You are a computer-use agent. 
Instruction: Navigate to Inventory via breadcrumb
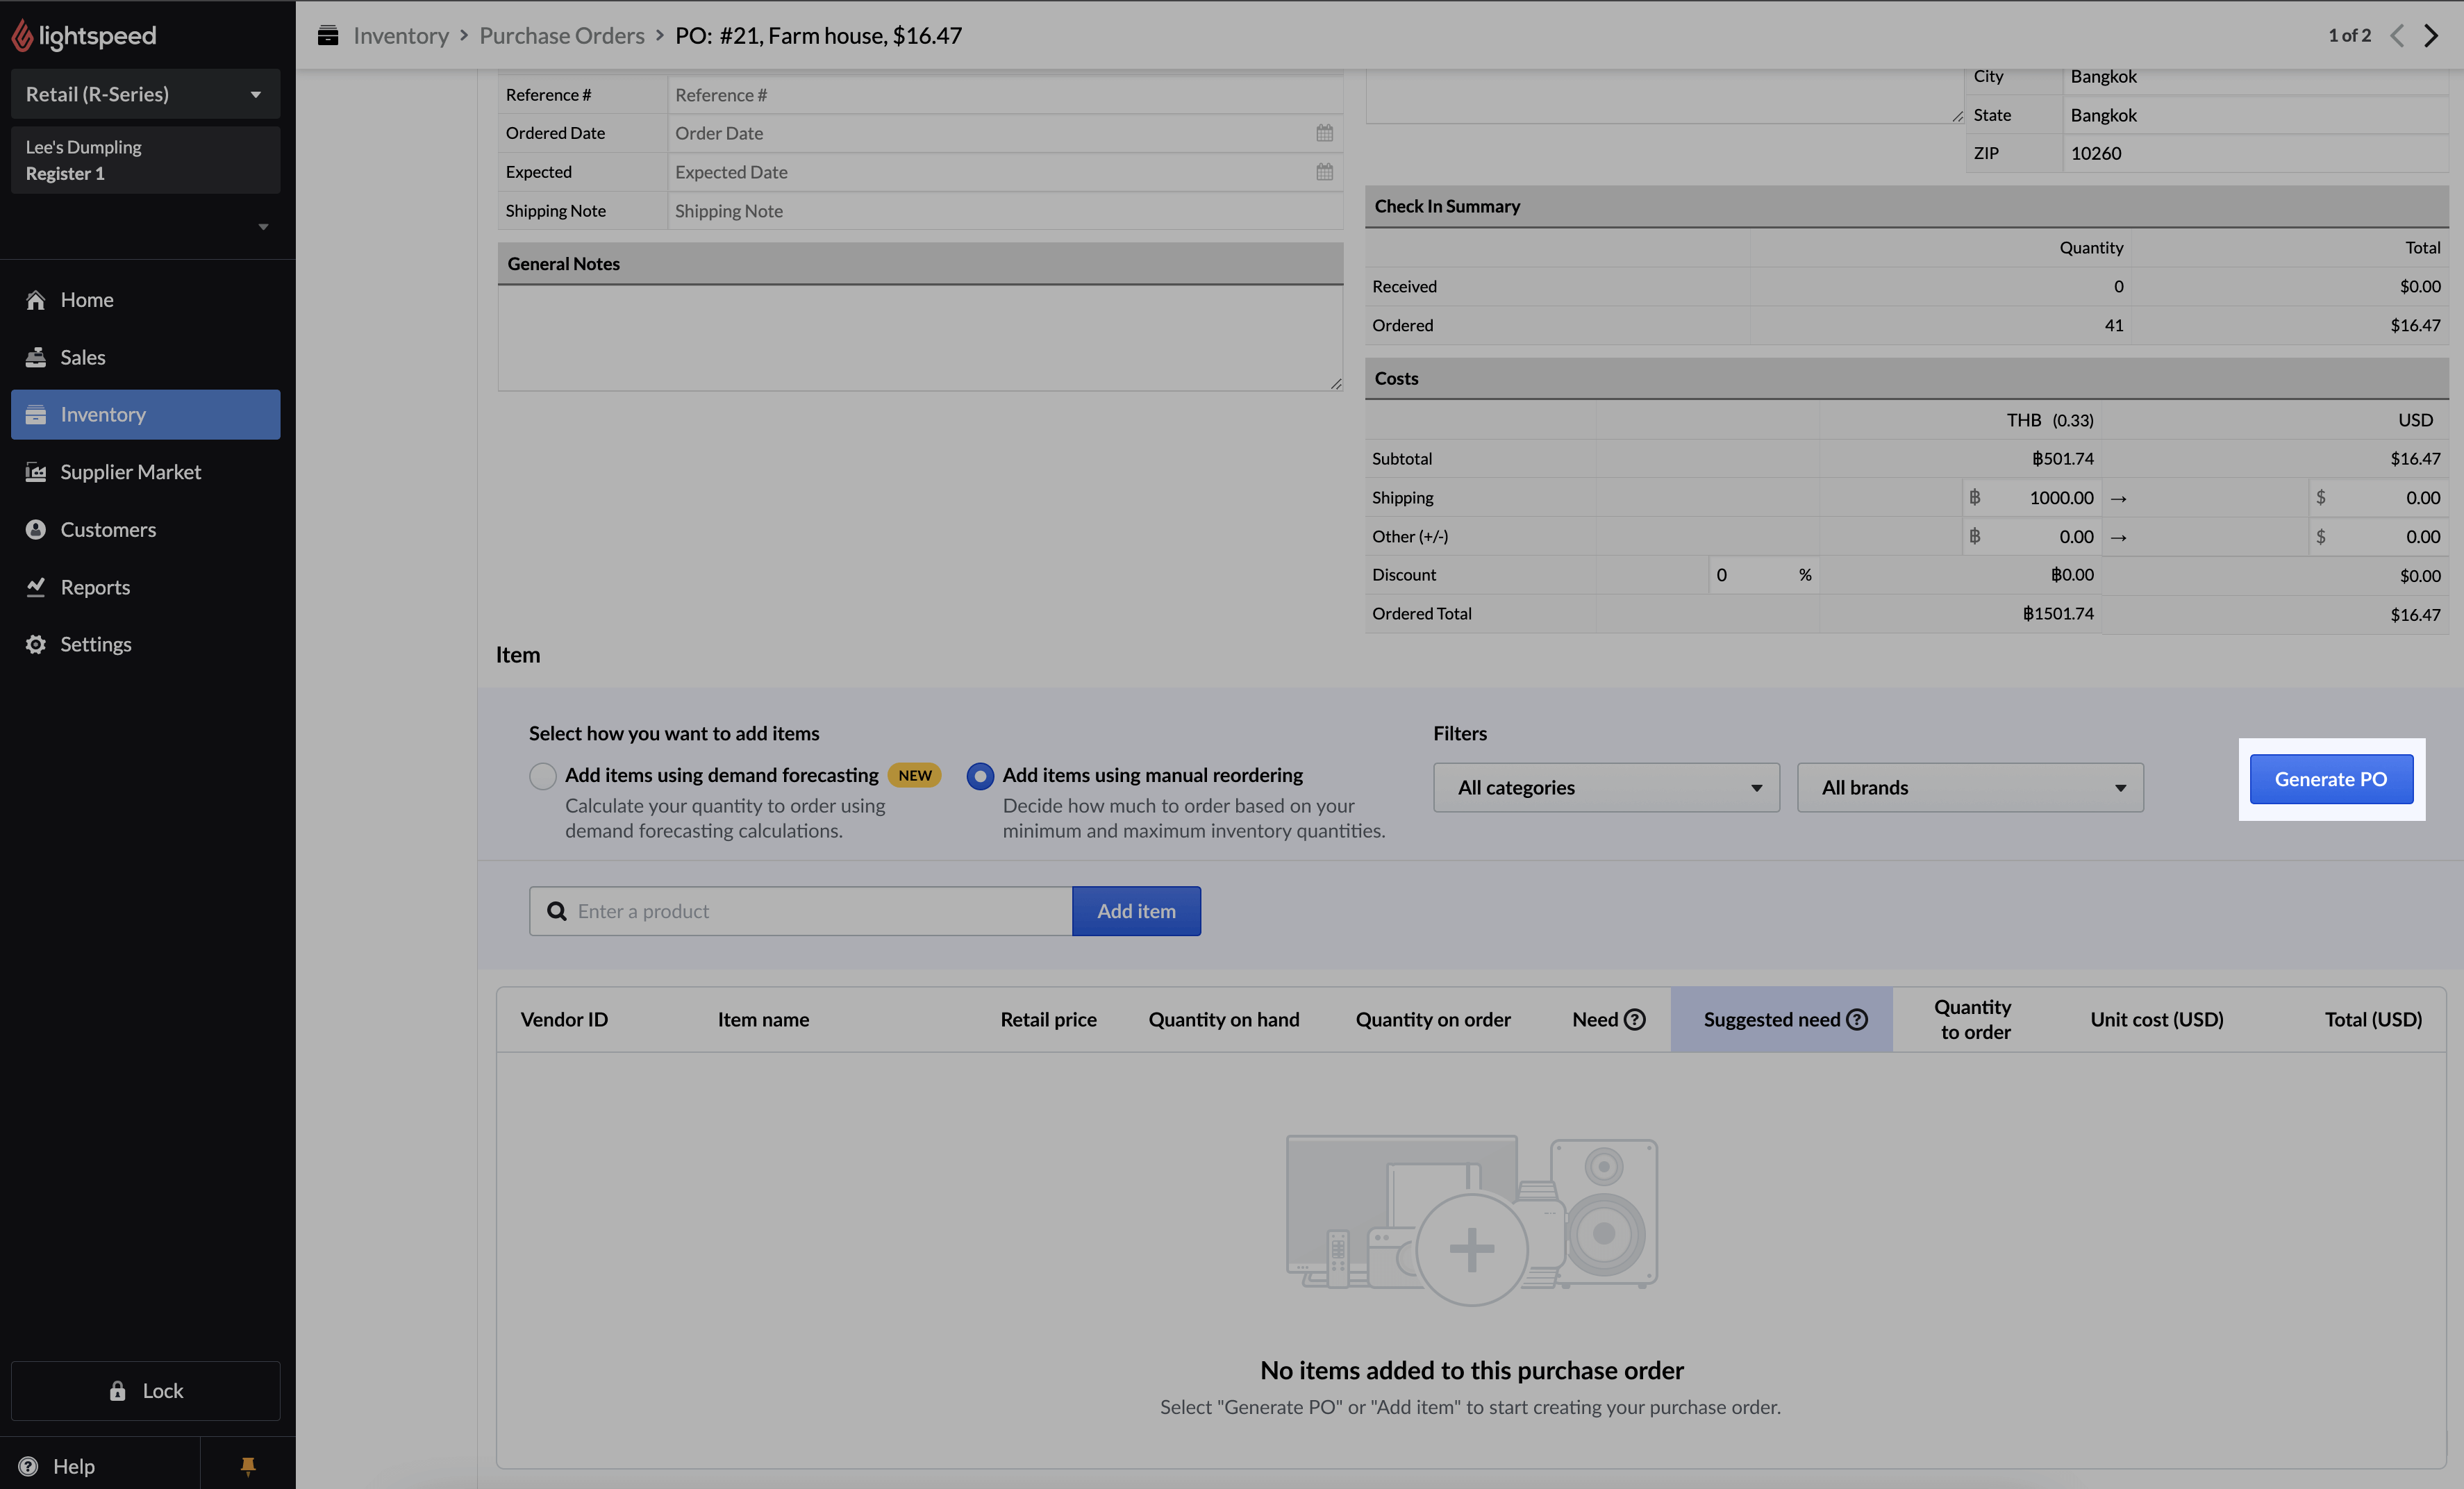point(400,35)
